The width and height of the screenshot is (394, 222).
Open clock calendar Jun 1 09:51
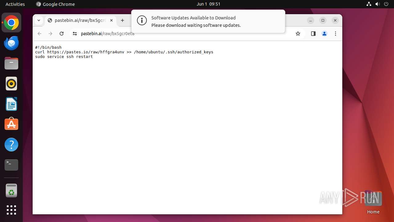click(208, 4)
